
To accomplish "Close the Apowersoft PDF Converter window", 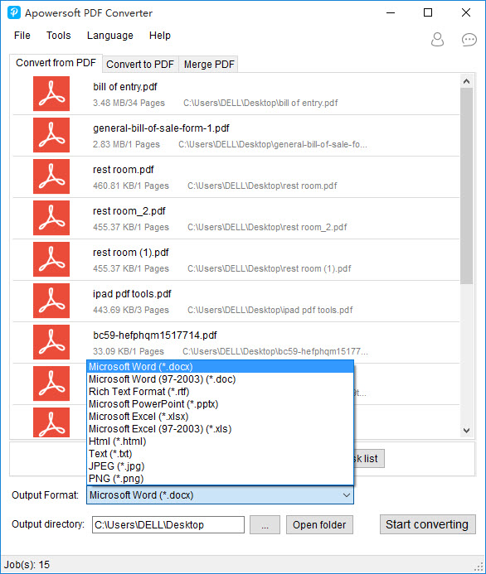I will tap(466, 12).
